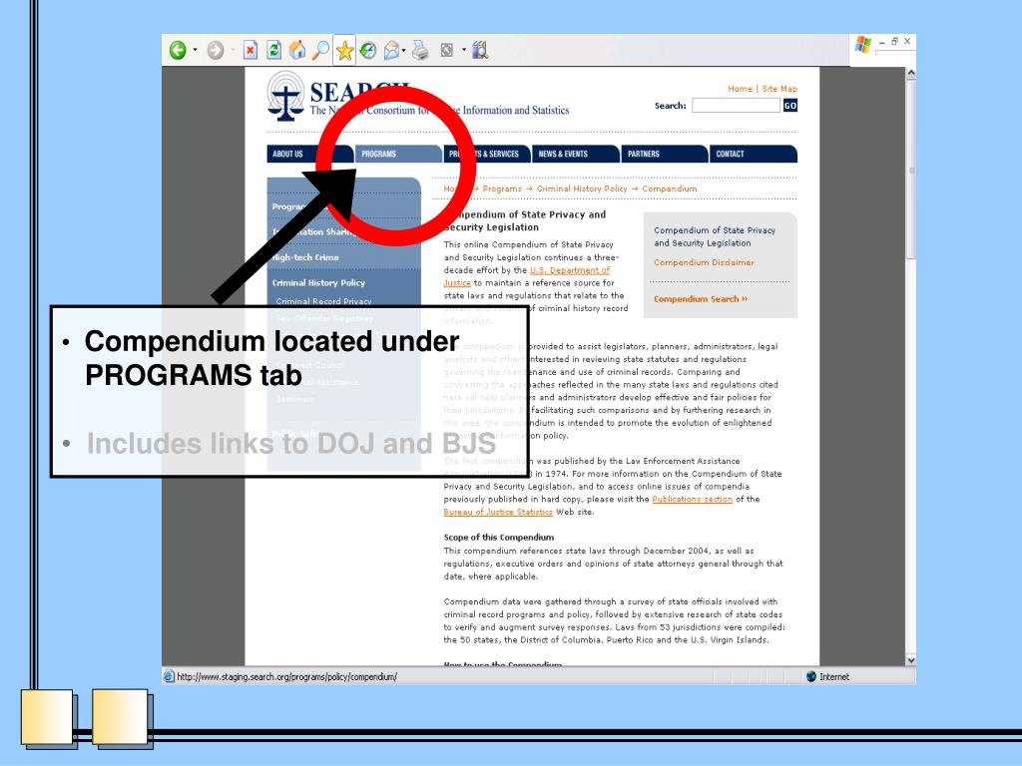
Task: Click the Home link at top right
Action: point(740,89)
